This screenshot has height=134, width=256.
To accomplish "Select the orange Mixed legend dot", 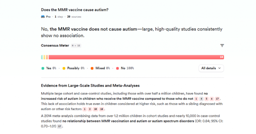I will pyautogui.click(x=92, y=68).
